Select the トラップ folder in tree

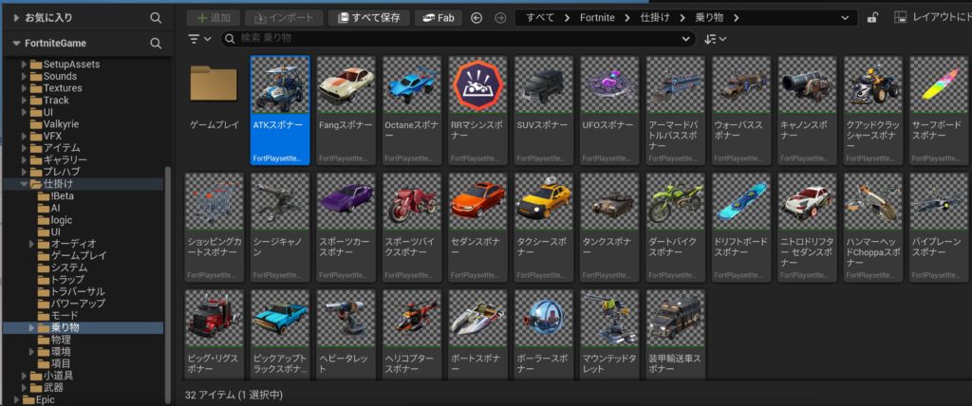[68, 280]
